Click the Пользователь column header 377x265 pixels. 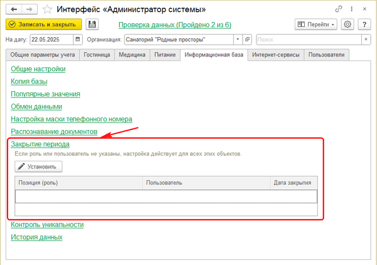[207, 183]
